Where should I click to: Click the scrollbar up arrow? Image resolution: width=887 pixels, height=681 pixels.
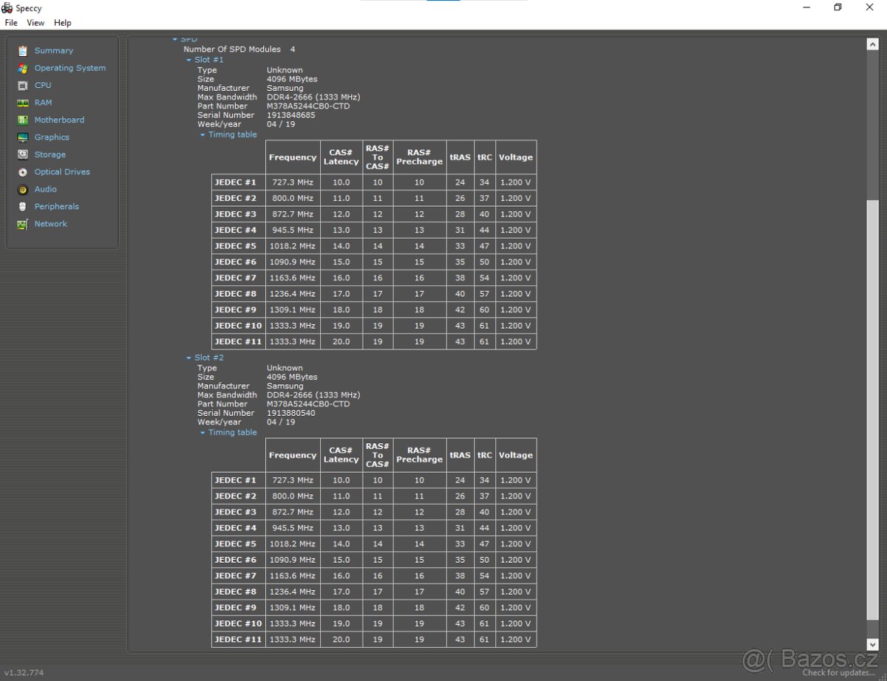click(x=872, y=44)
